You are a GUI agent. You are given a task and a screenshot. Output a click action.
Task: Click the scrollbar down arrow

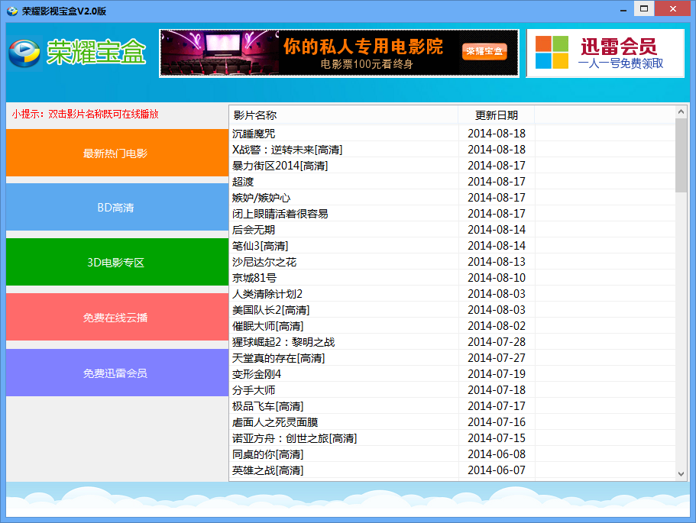point(682,474)
